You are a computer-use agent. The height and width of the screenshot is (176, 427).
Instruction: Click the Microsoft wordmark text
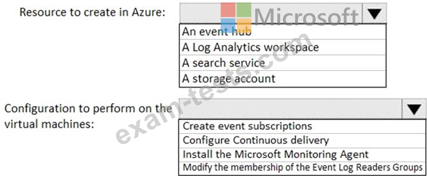coord(306,17)
